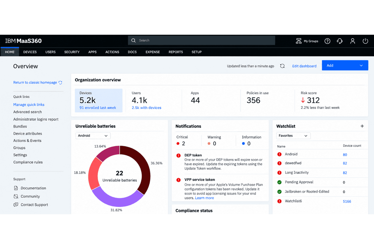Image resolution: width=374 pixels, height=249 pixels.
Task: Open the My Groups icon
Action: coord(299,41)
